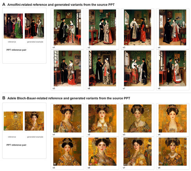
Task: Open Arnolfini variant v5 thumbnail
Action: click(x=67, y=69)
